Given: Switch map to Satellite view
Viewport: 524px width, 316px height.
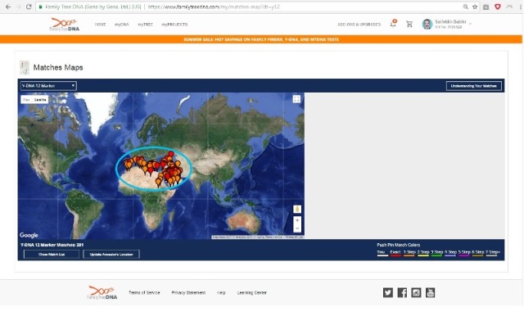Looking at the screenshot, I should click(40, 100).
